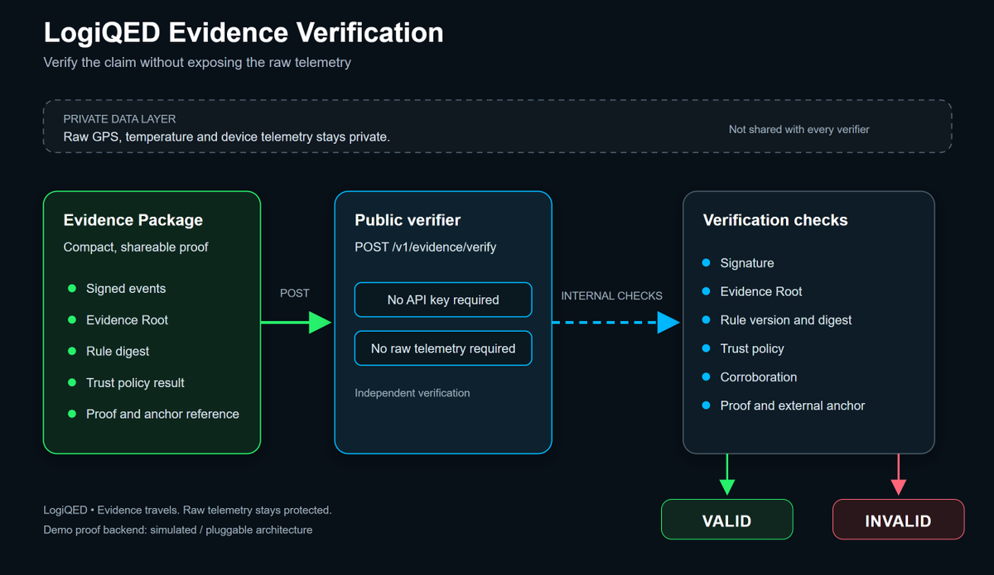Click the 'Verification checks' heading

(x=775, y=220)
